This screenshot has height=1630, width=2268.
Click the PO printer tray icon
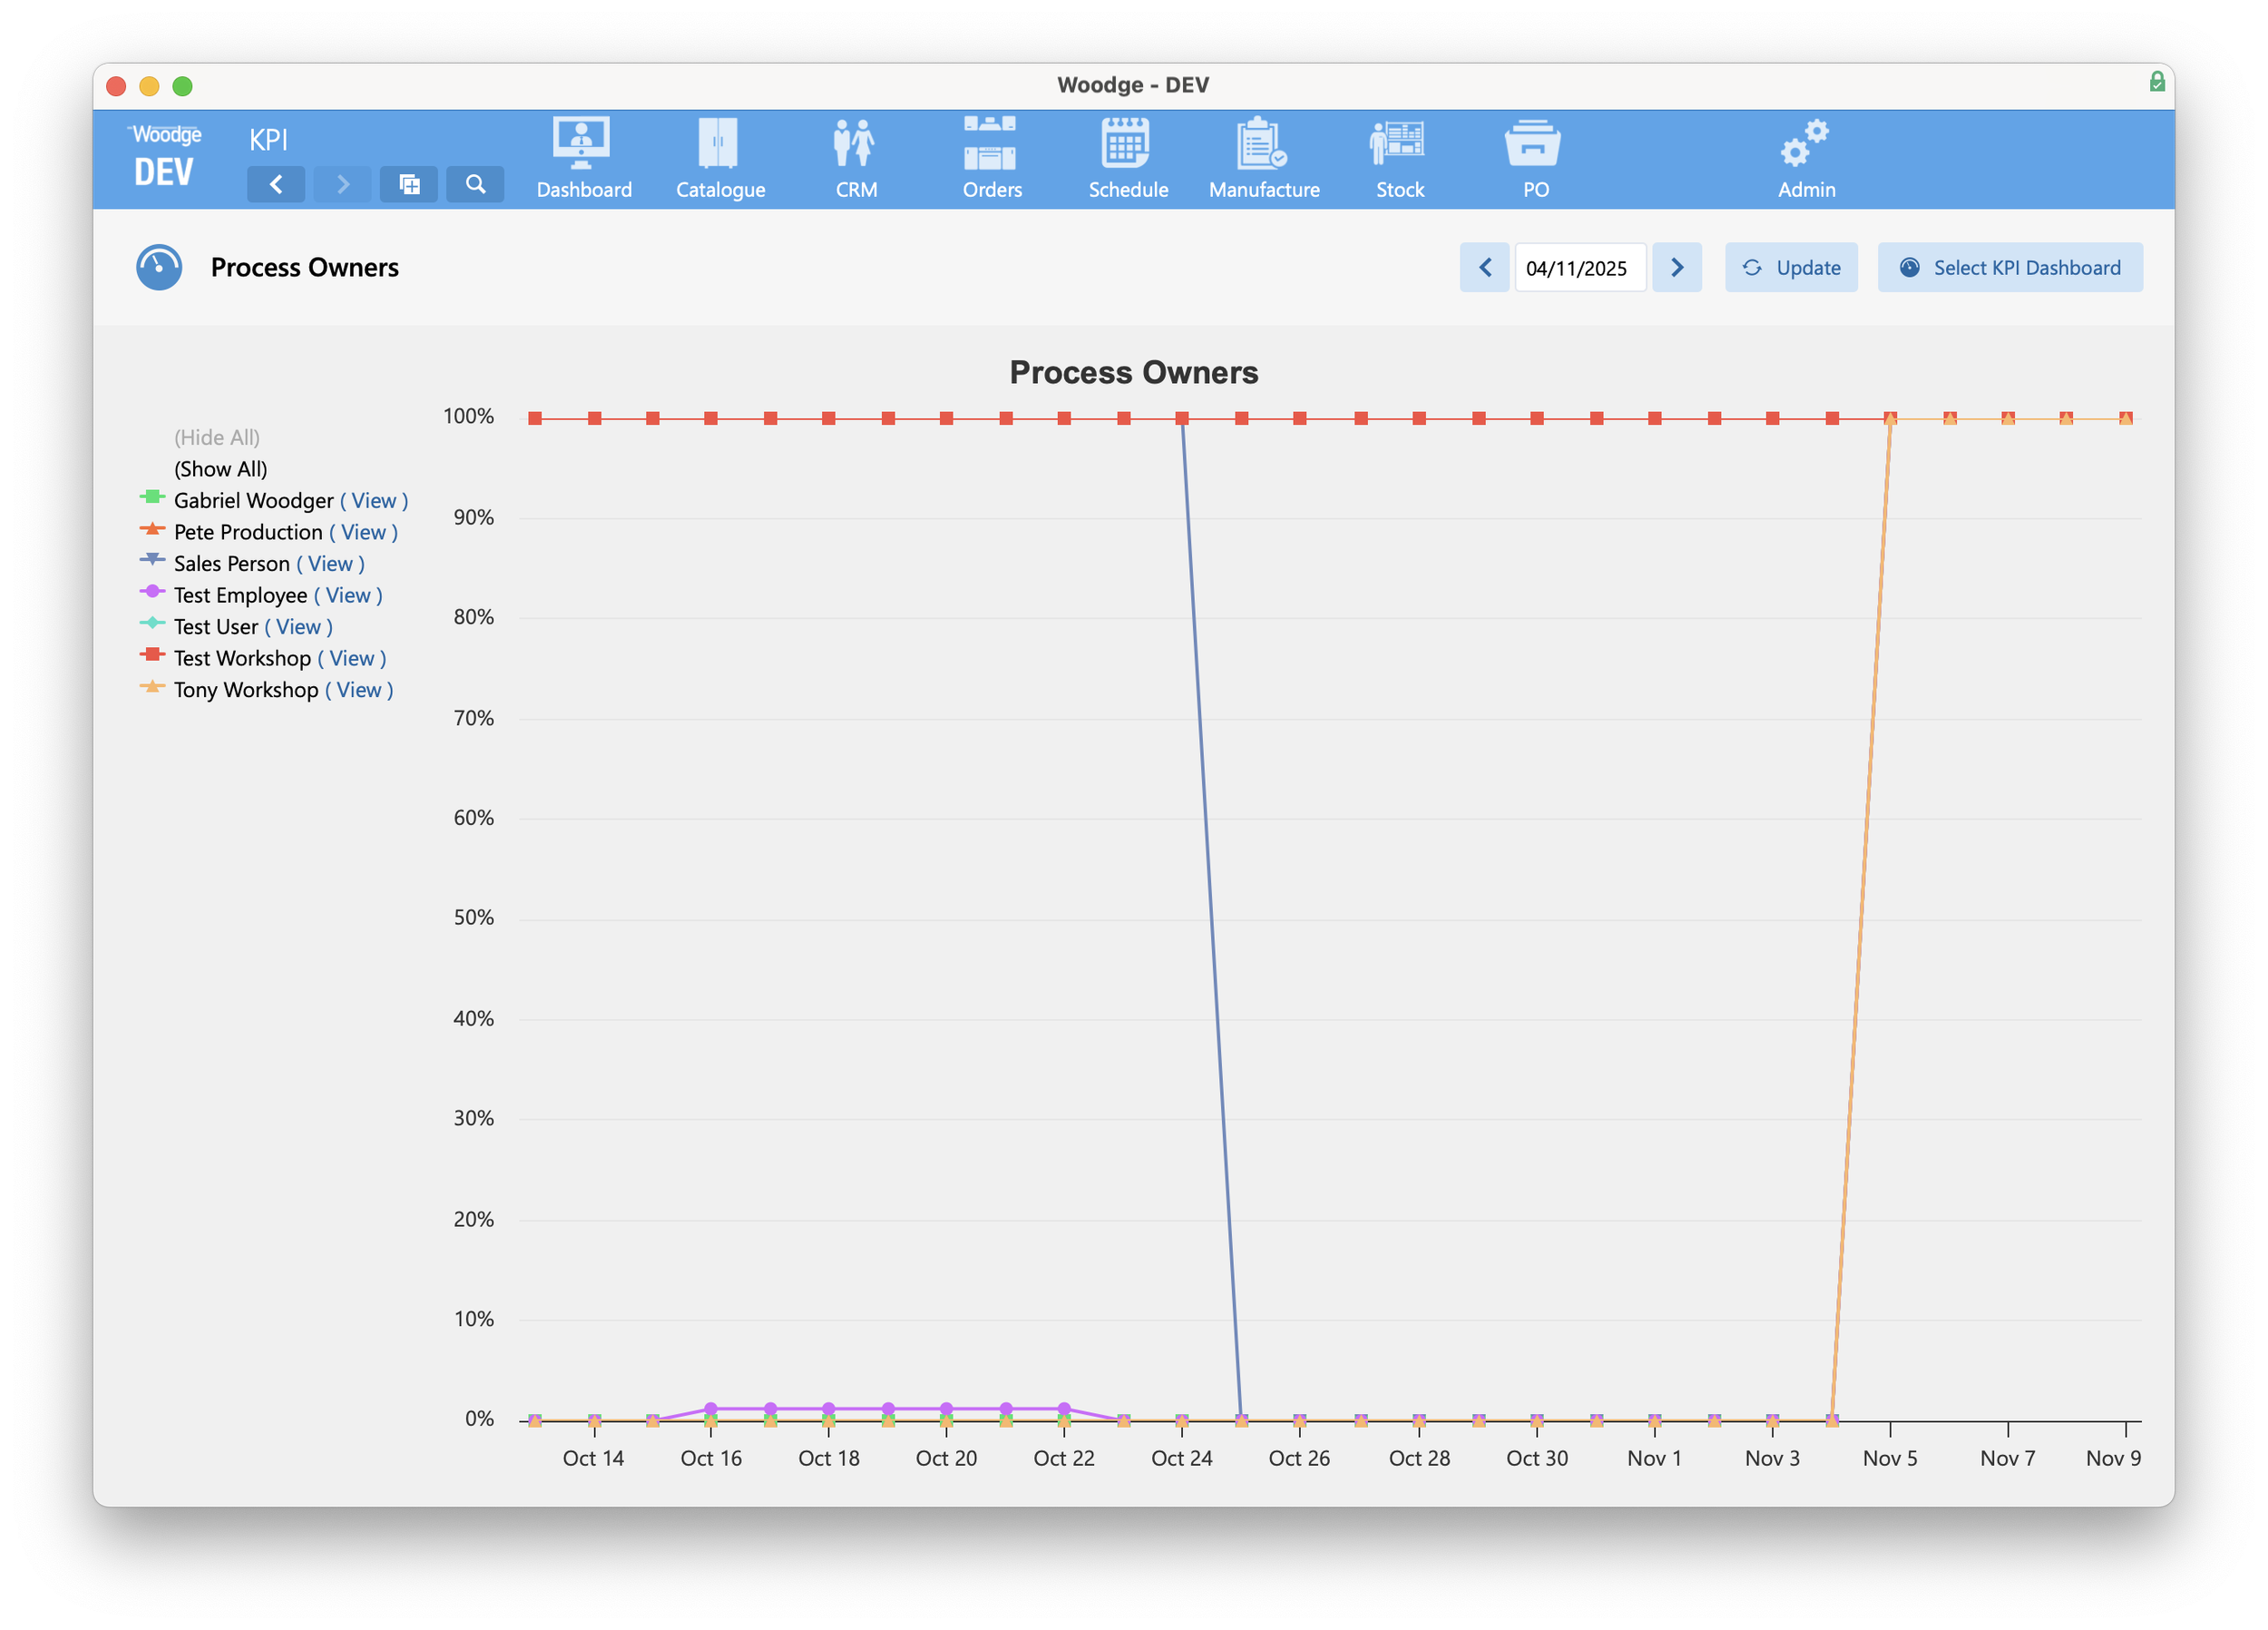click(x=1534, y=143)
